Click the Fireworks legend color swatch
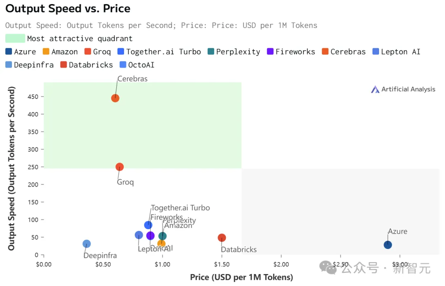 (x=270, y=52)
